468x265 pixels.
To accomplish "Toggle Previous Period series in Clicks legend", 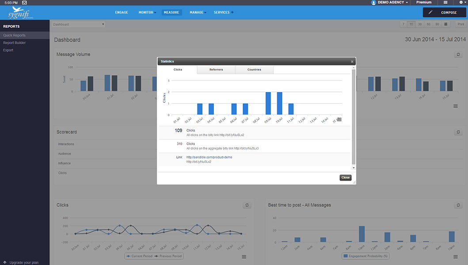I will pos(169,256).
